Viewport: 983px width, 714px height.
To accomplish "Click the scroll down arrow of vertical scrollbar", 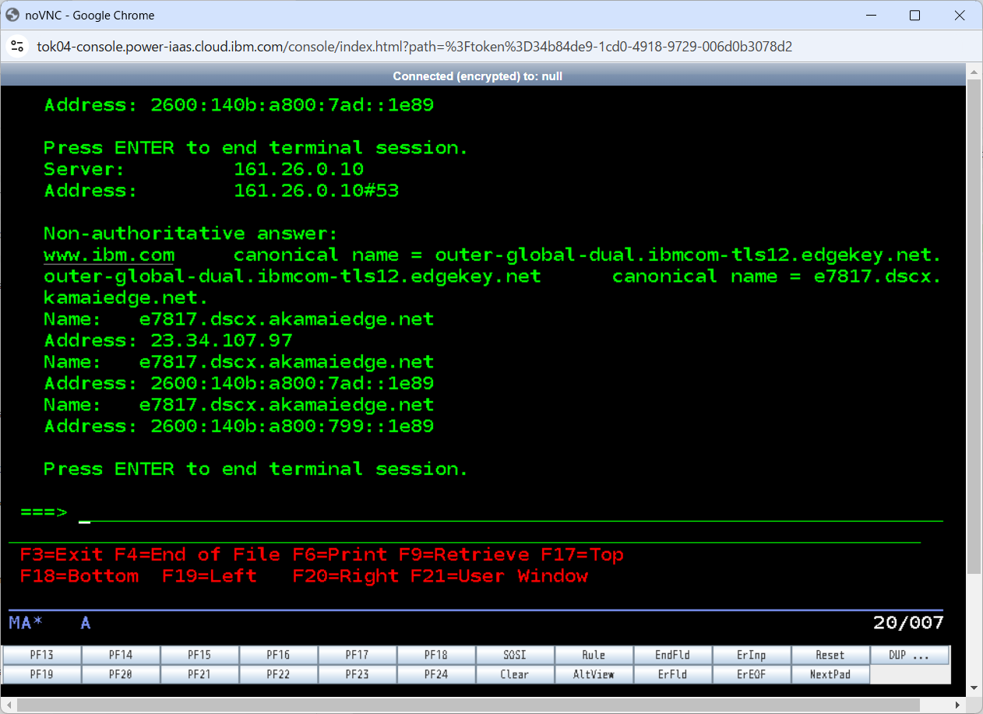I will (974, 688).
